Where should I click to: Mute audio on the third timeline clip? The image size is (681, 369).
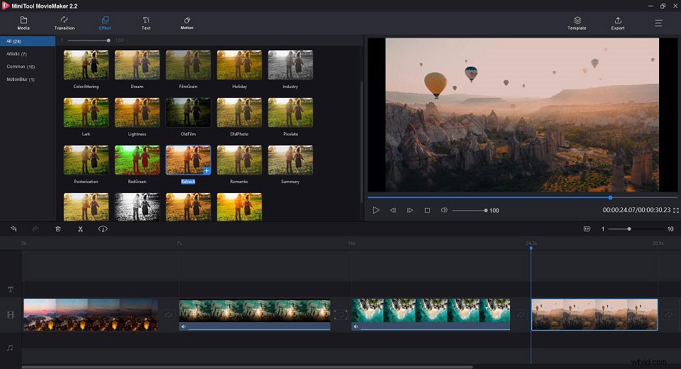pos(356,327)
